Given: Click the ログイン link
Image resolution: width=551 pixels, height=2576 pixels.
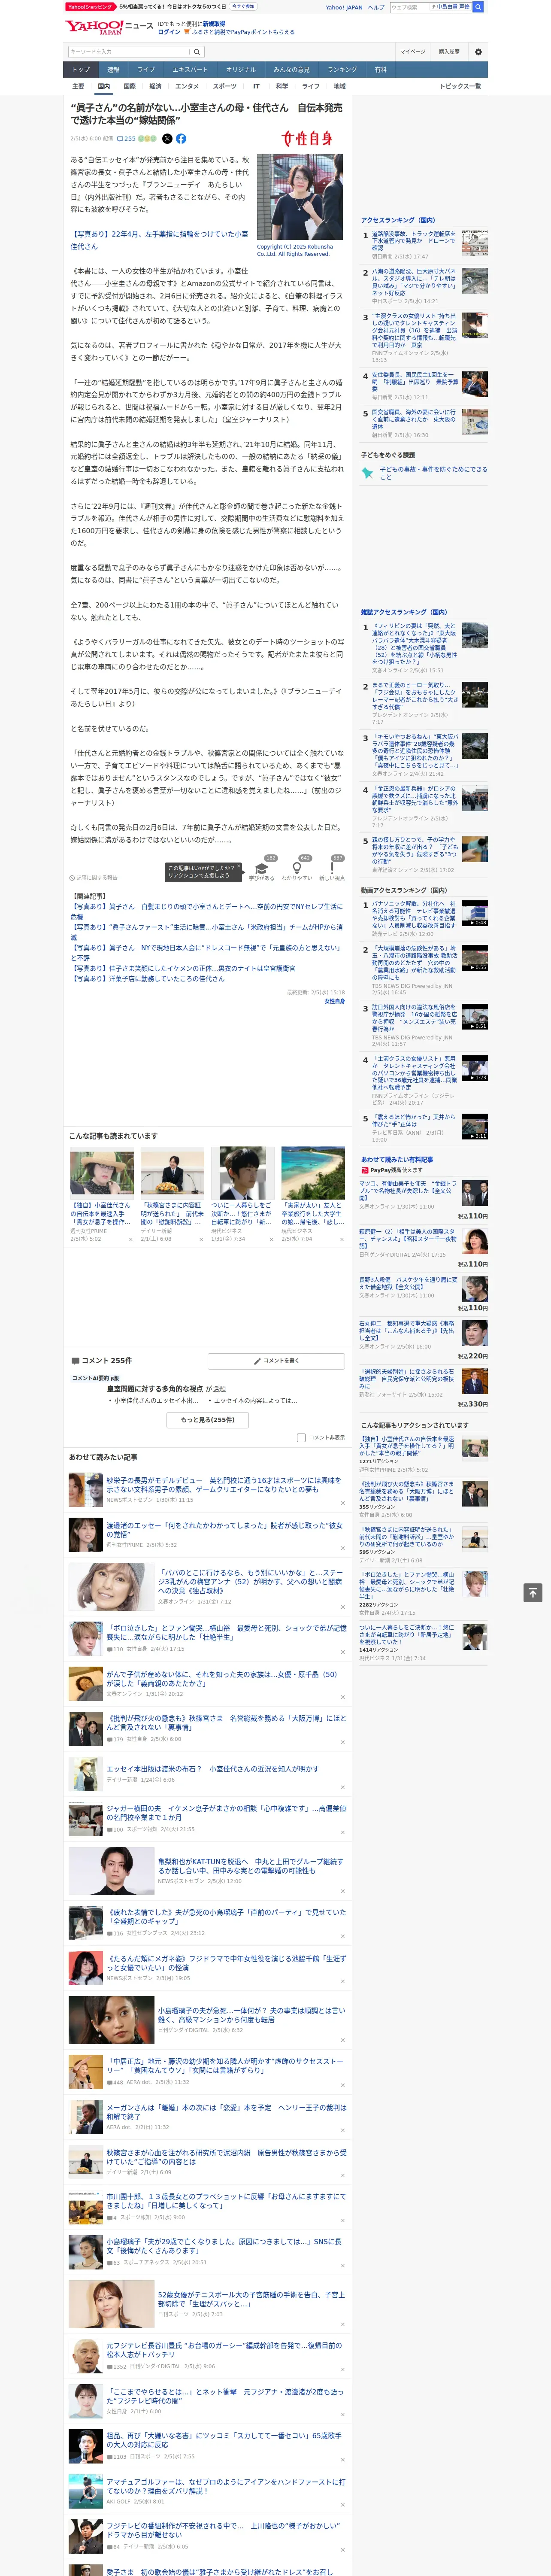Looking at the screenshot, I should (x=169, y=32).
